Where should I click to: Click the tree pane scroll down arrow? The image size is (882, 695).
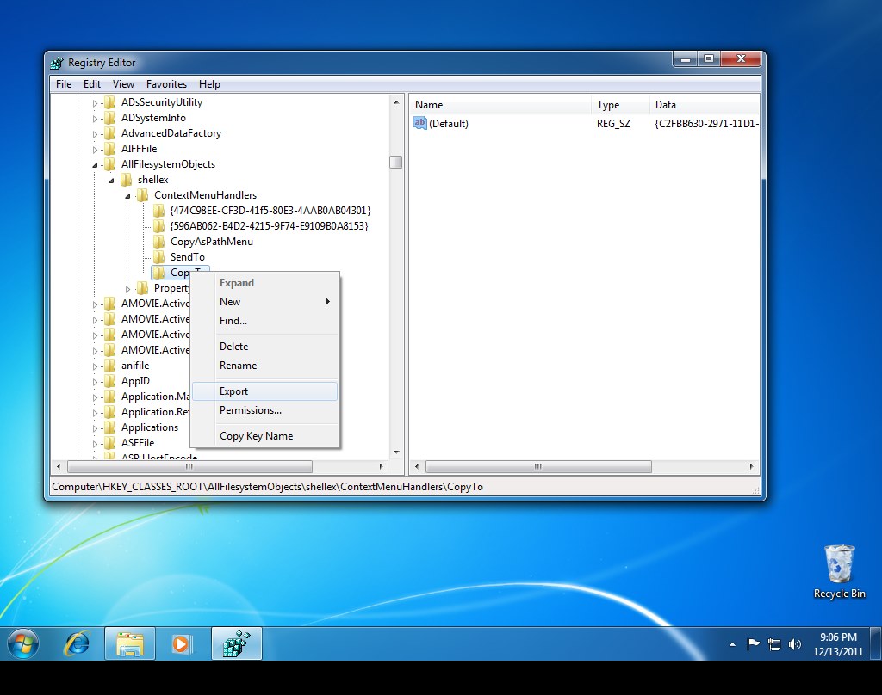[x=396, y=452]
